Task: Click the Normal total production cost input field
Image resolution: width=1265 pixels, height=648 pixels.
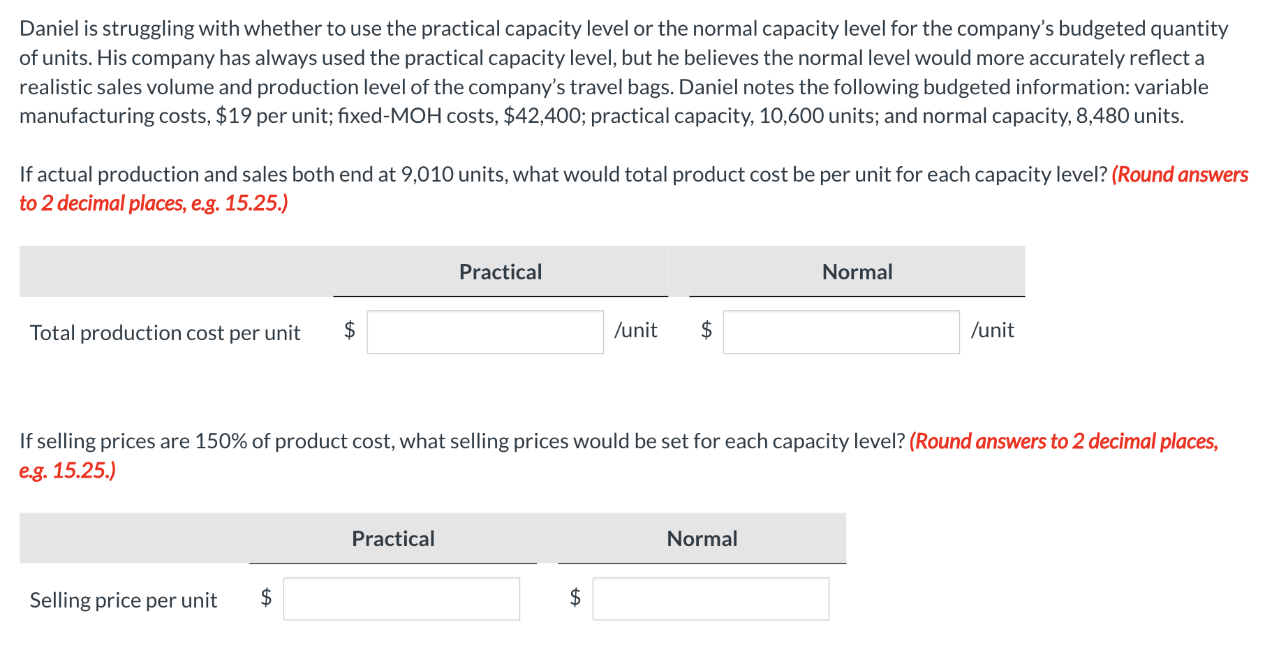Action: pos(841,333)
